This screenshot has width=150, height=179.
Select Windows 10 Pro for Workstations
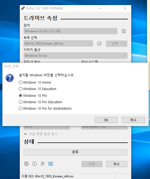tap(45, 109)
